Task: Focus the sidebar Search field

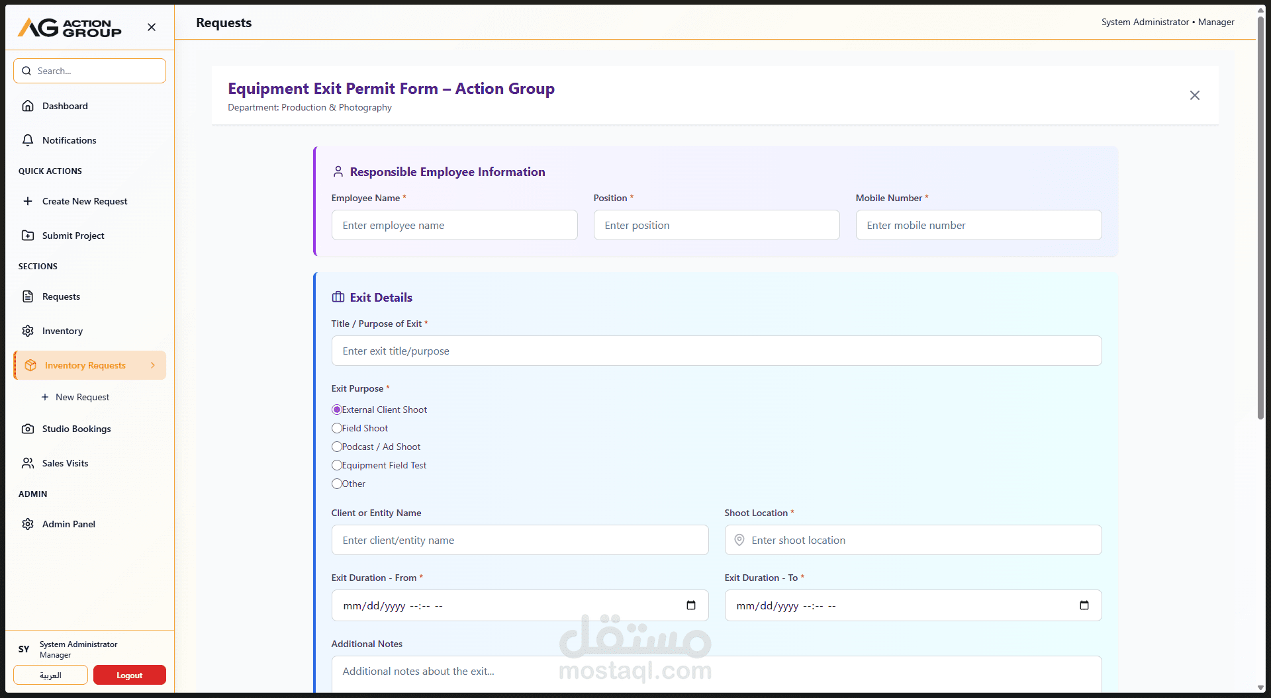Action: coord(89,71)
